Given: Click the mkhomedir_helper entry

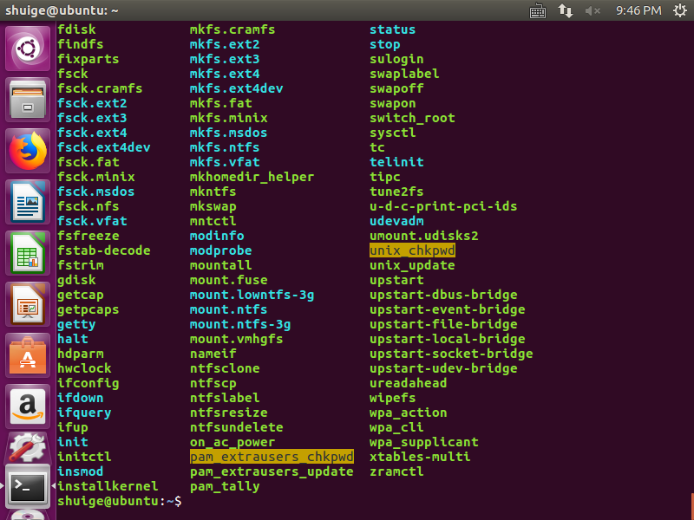Looking at the screenshot, I should (x=252, y=177).
